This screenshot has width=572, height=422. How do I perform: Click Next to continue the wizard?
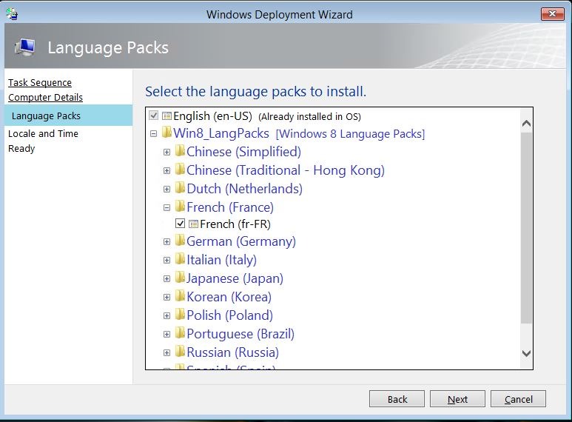(x=457, y=399)
